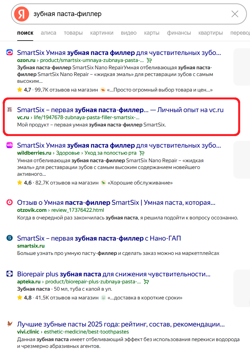Select the поиск tab

point(25,33)
